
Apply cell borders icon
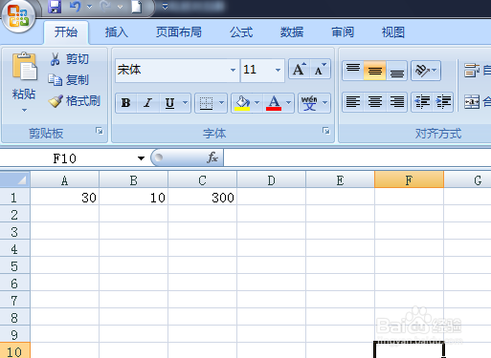(206, 103)
